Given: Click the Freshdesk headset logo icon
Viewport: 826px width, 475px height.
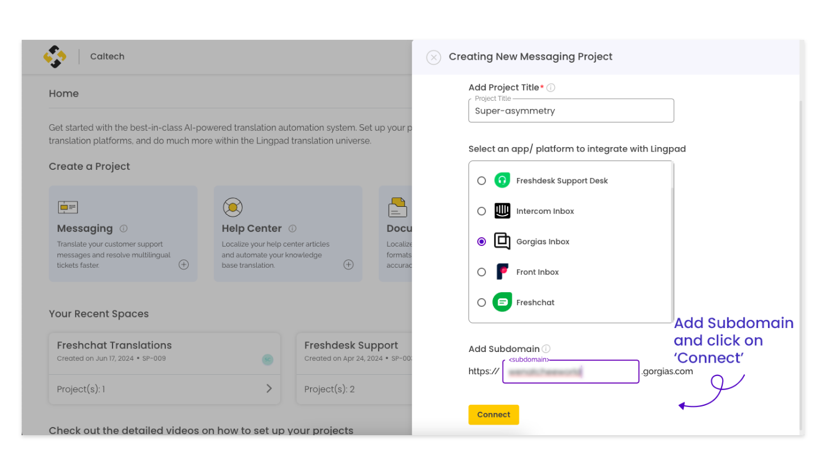Looking at the screenshot, I should coord(502,180).
